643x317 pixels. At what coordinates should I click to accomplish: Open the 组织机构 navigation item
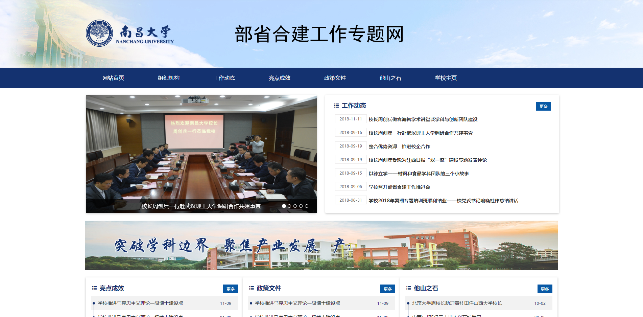[169, 78]
